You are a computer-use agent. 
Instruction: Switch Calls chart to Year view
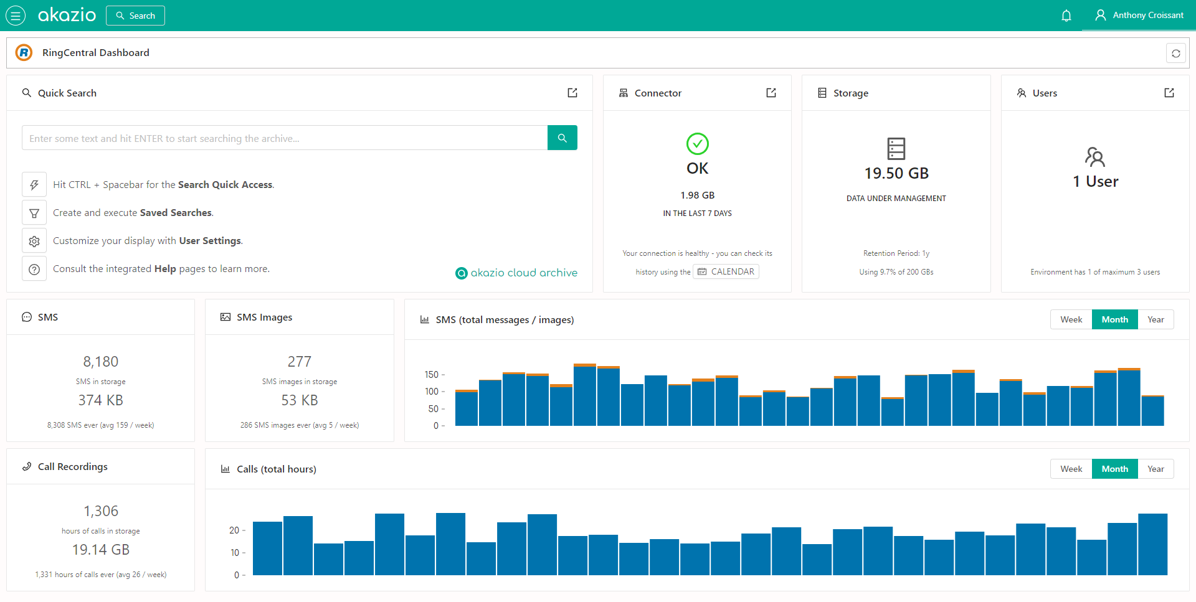1156,468
